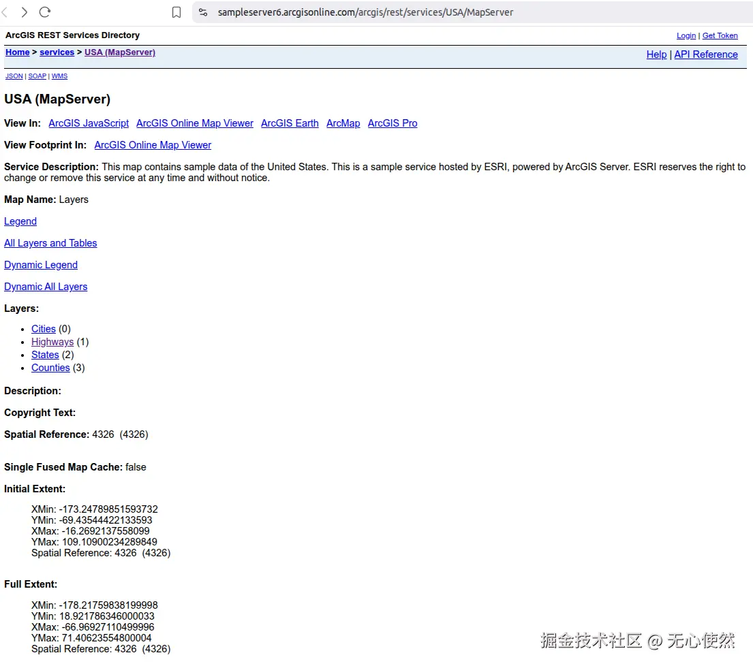Open the States layer
Screen dimensions: 753x668
tap(45, 355)
